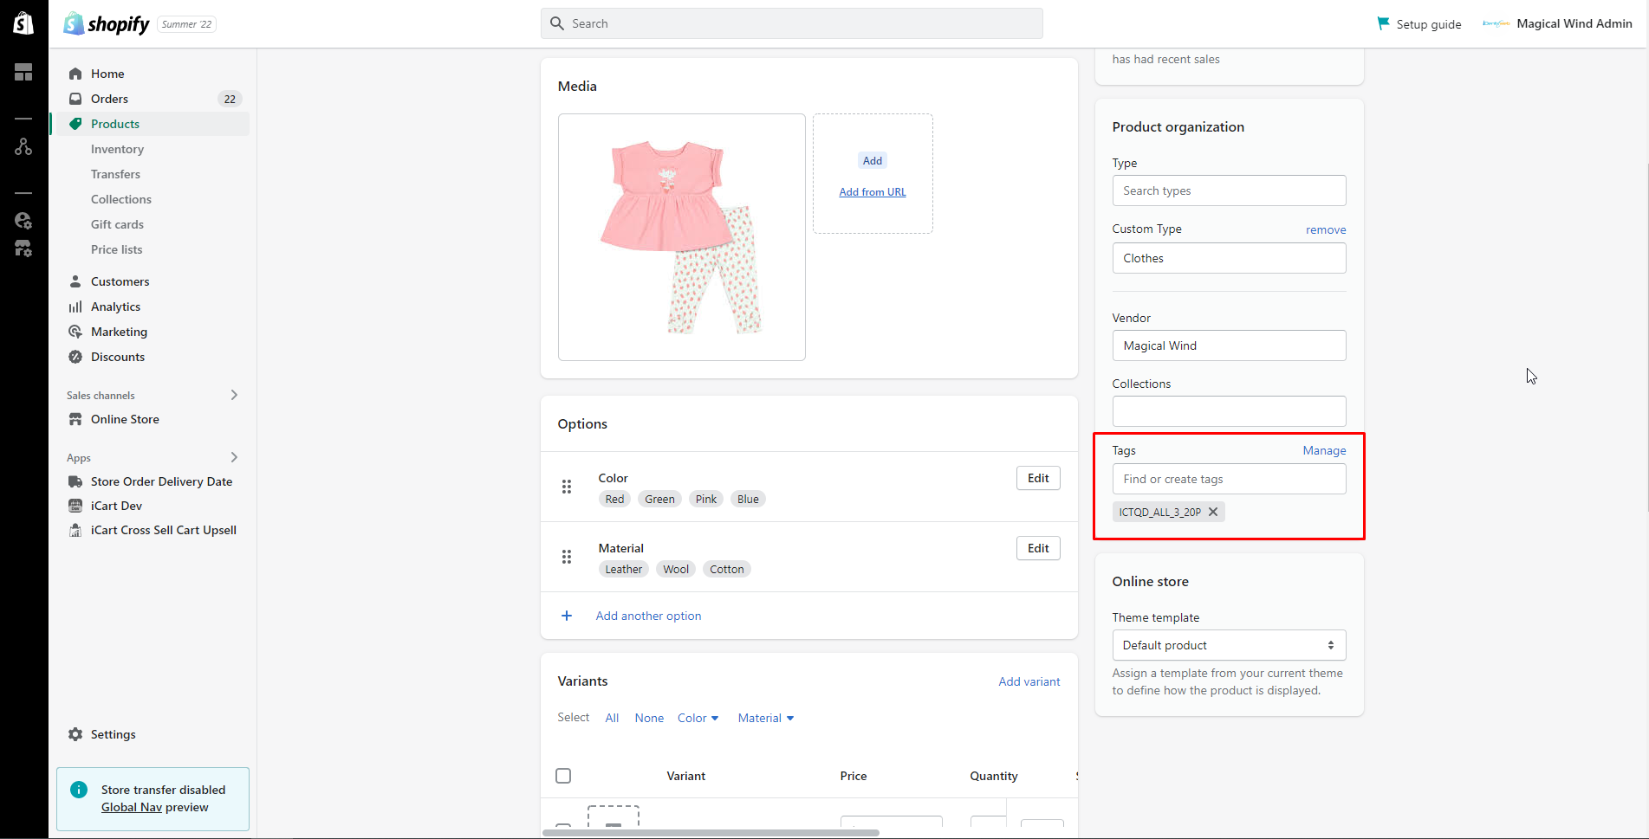Image resolution: width=1649 pixels, height=839 pixels.
Task: Click the info icon in store transfer notice
Action: [79, 790]
